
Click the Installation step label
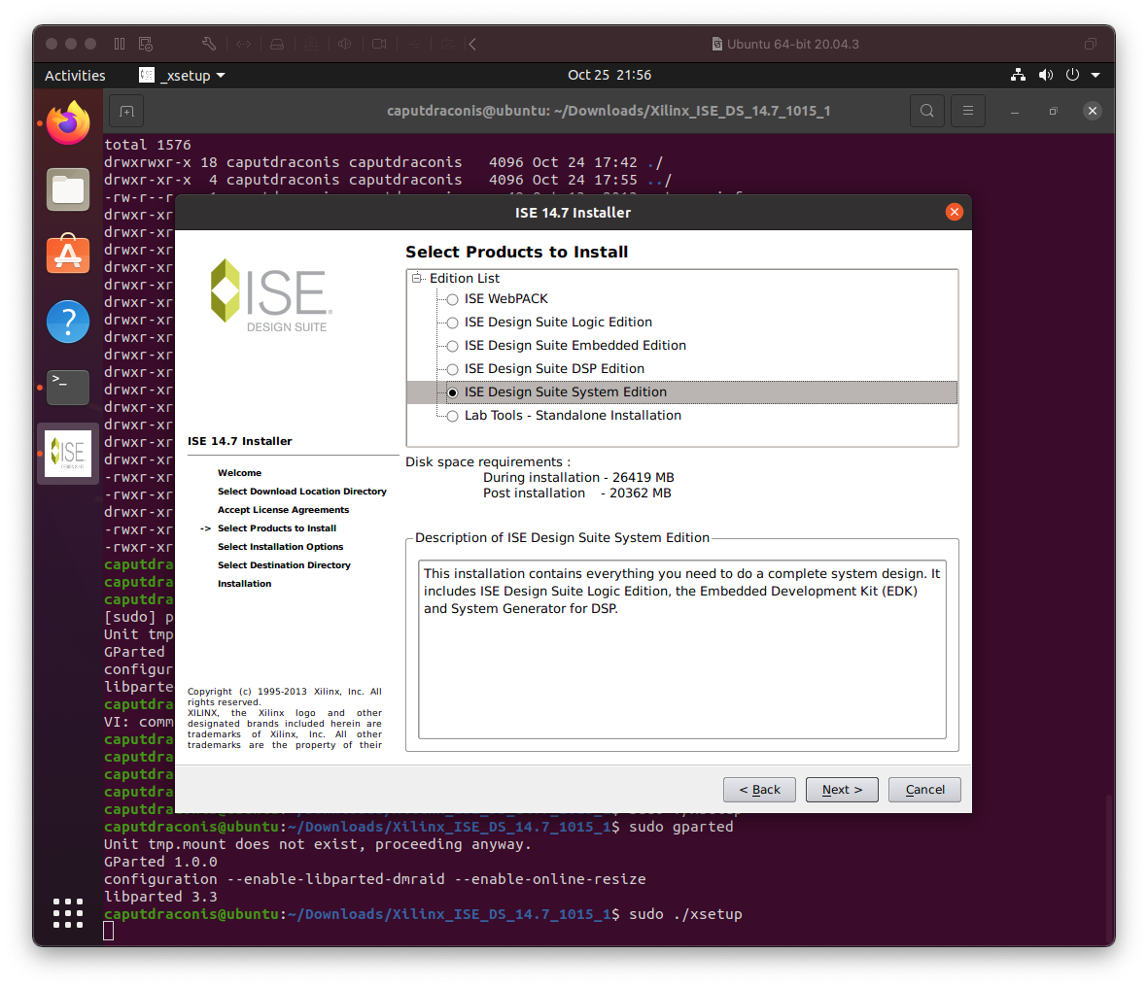tap(245, 583)
